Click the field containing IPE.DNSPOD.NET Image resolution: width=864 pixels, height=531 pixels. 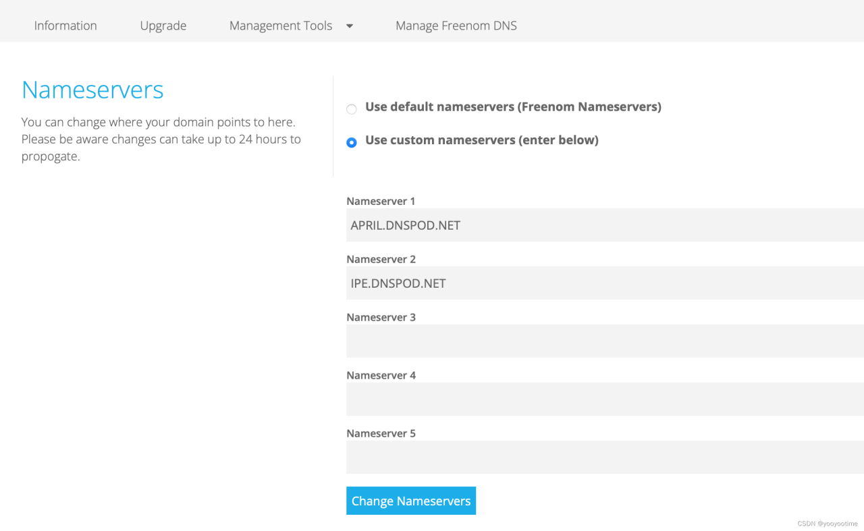click(605, 283)
